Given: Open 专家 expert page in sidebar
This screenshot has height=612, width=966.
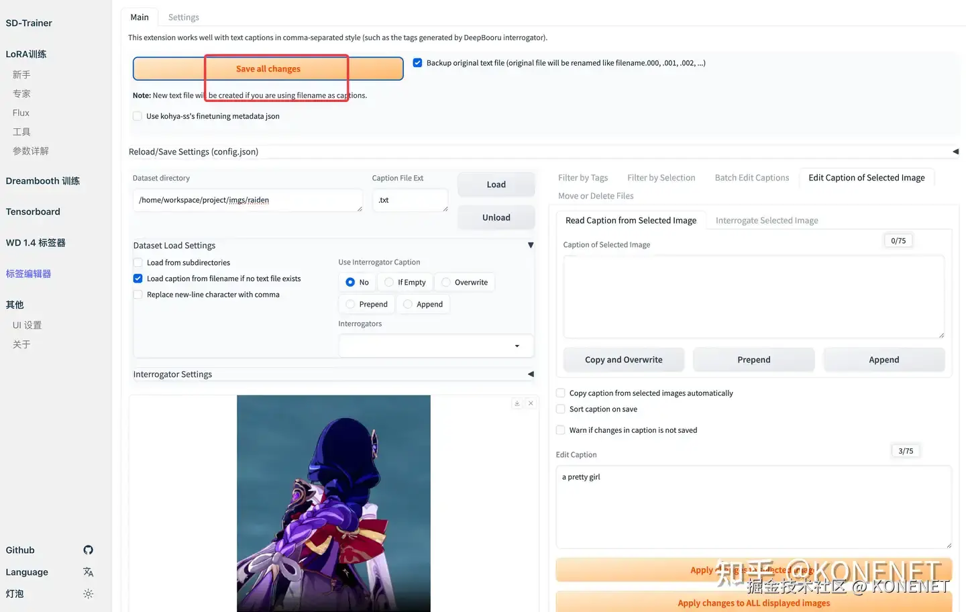Looking at the screenshot, I should pyautogui.click(x=21, y=94).
